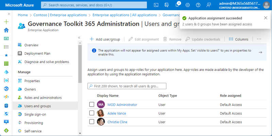Click the search users and groups field

point(127,86)
